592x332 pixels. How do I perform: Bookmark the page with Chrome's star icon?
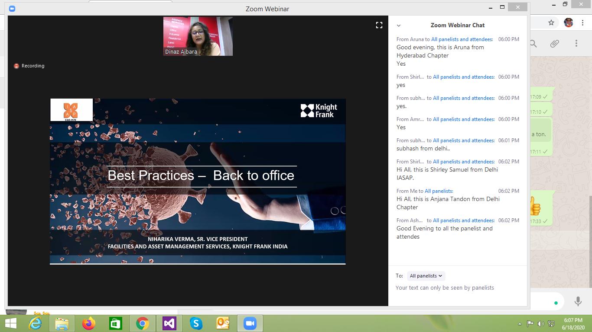[x=551, y=22]
